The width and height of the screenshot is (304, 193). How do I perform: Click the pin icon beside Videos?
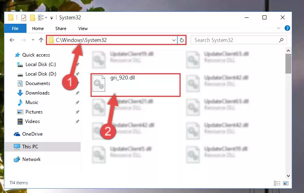point(77,121)
